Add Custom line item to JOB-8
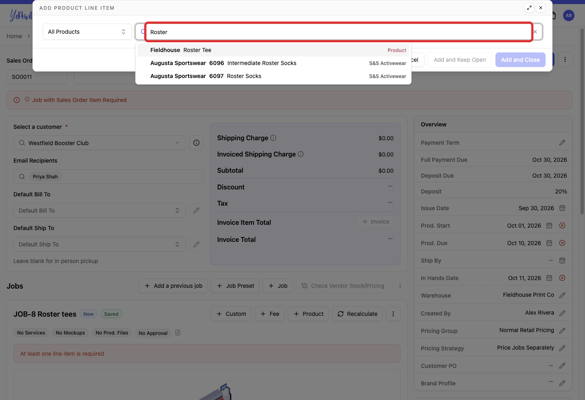This screenshot has width=585, height=400. point(231,314)
